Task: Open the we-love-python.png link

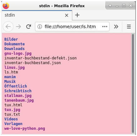Action: pyautogui.click(x=25, y=128)
